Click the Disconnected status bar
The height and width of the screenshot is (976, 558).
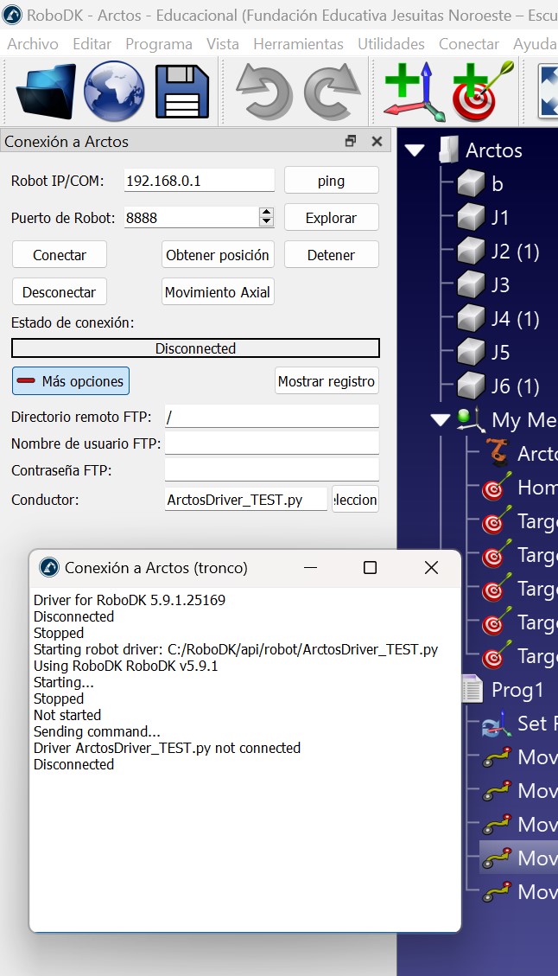(195, 348)
